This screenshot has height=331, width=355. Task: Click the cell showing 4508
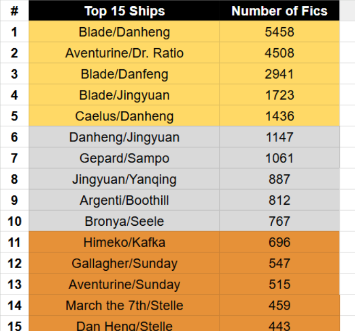coord(280,52)
